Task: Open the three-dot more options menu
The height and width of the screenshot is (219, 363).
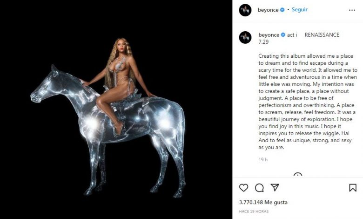Action: click(352, 10)
